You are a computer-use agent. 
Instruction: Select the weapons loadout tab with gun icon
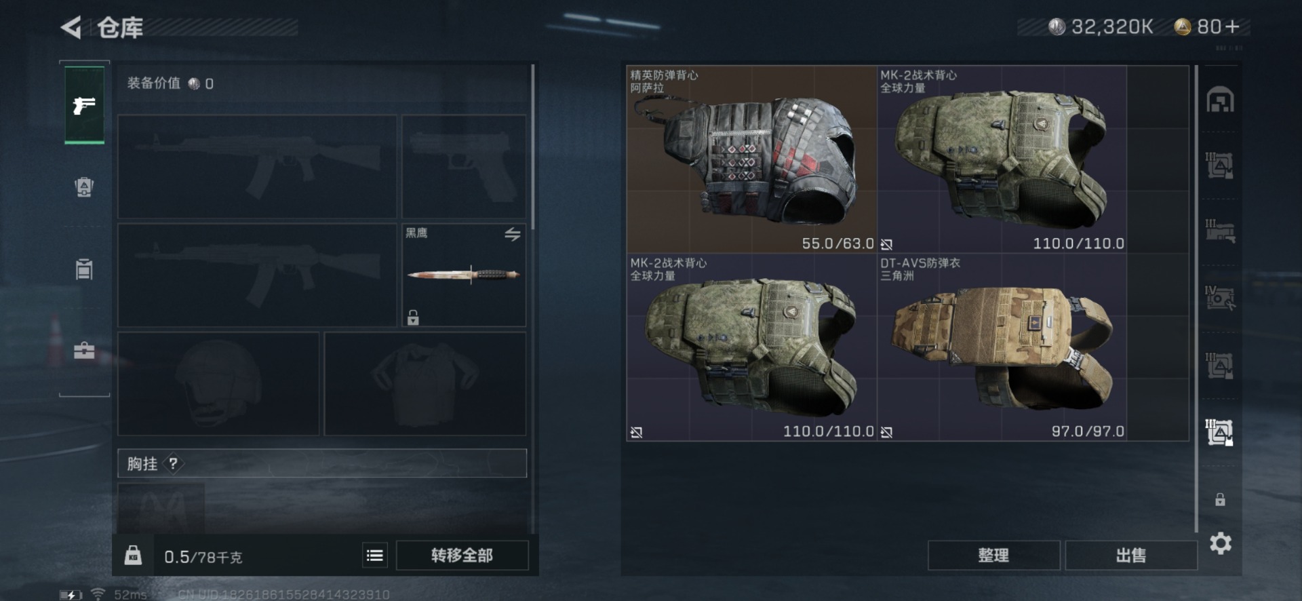pyautogui.click(x=84, y=105)
